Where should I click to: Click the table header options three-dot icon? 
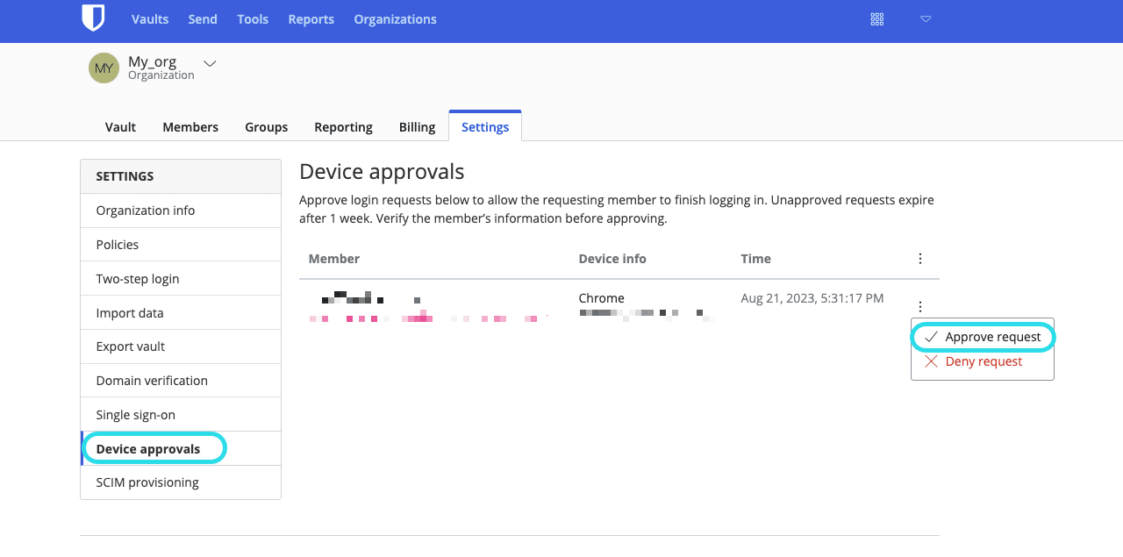pos(919,258)
